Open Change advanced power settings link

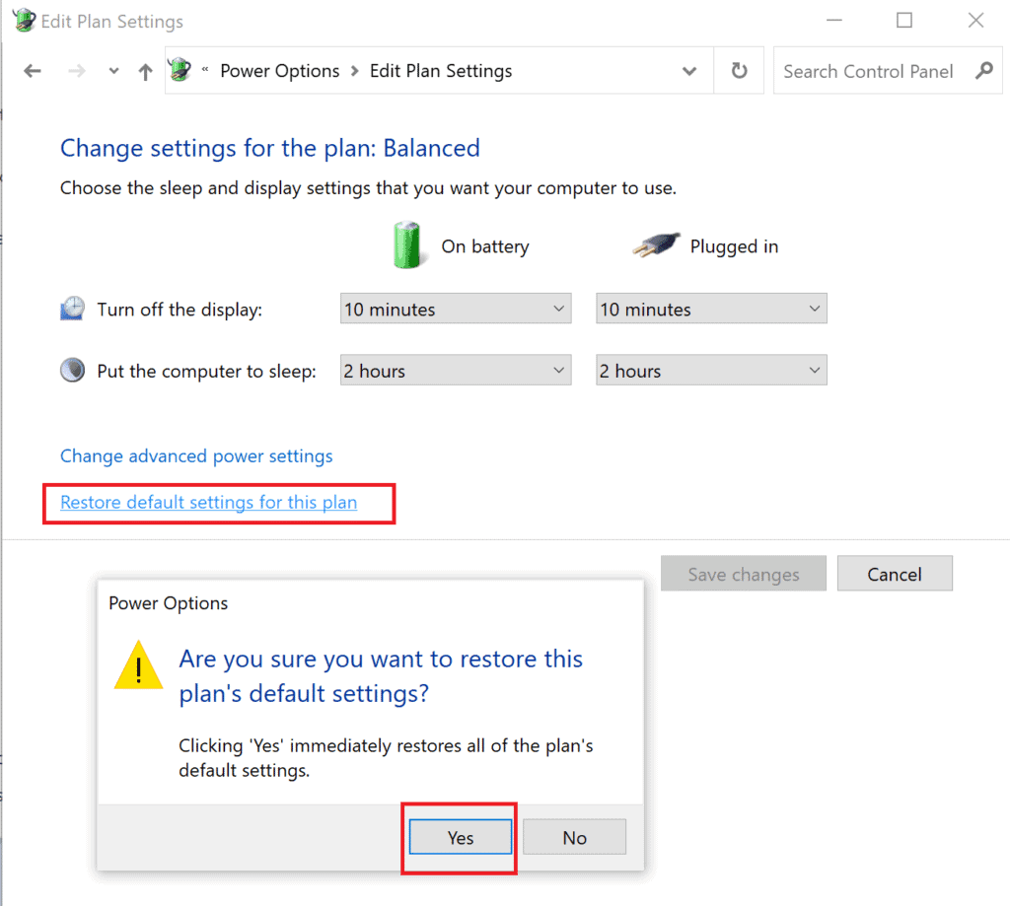click(x=196, y=456)
